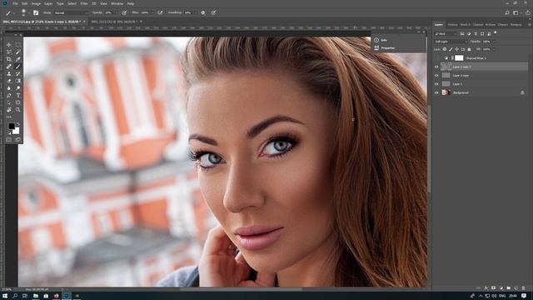Screen dimensions: 533x300
Task: Open the Info panel icon
Action: click(376, 40)
